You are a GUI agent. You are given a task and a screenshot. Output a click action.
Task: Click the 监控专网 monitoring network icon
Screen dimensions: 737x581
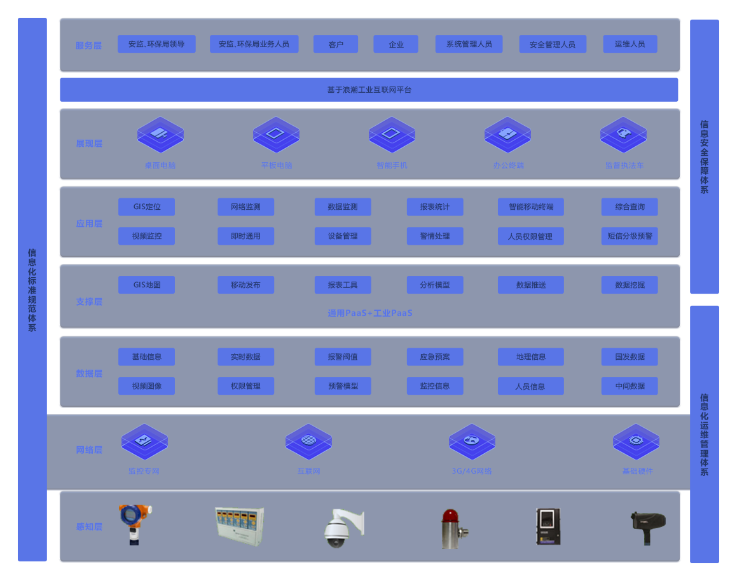(144, 441)
